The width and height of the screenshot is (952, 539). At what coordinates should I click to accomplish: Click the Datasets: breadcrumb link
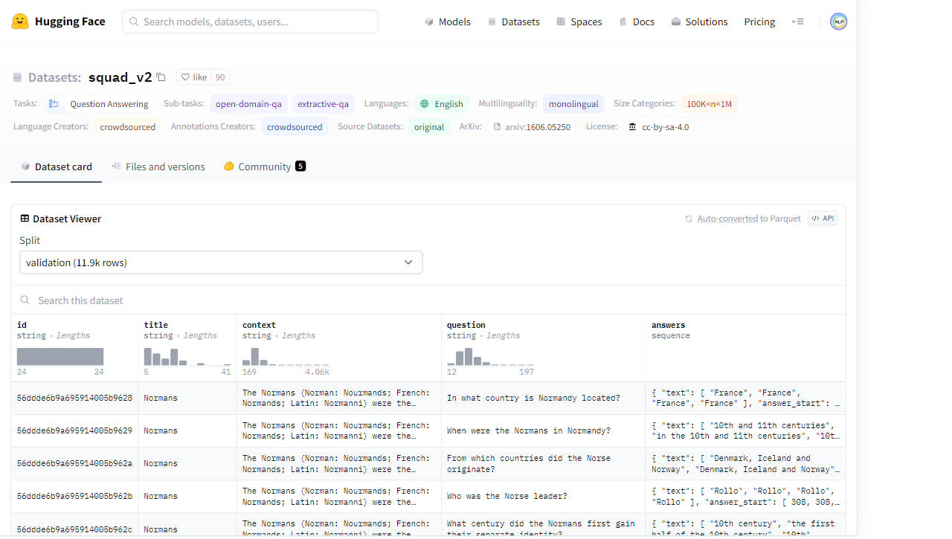coord(54,77)
